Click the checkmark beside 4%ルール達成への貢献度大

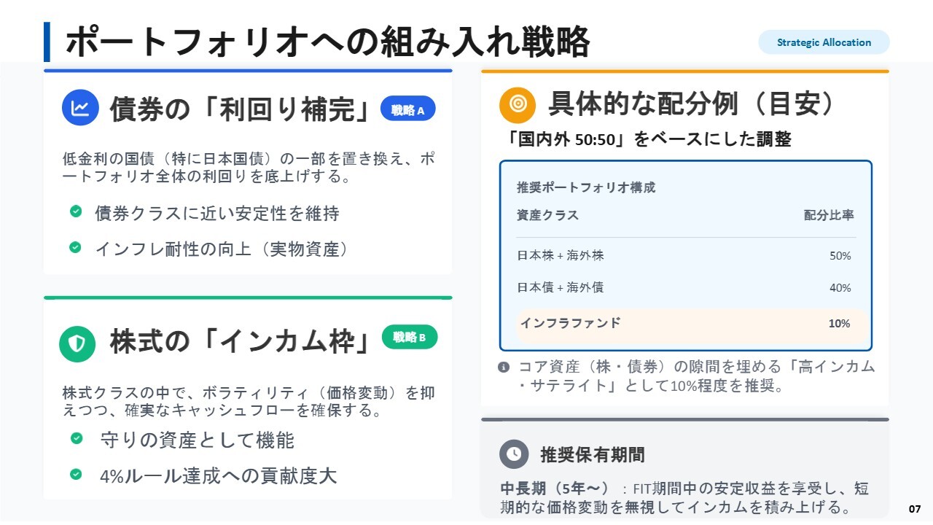click(x=76, y=475)
